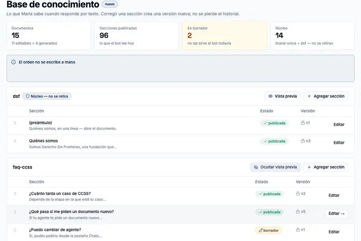Click drag handle of '¿Cuánto tarda un caso de CCSS?'
The width and height of the screenshot is (361, 241).
tap(15, 194)
